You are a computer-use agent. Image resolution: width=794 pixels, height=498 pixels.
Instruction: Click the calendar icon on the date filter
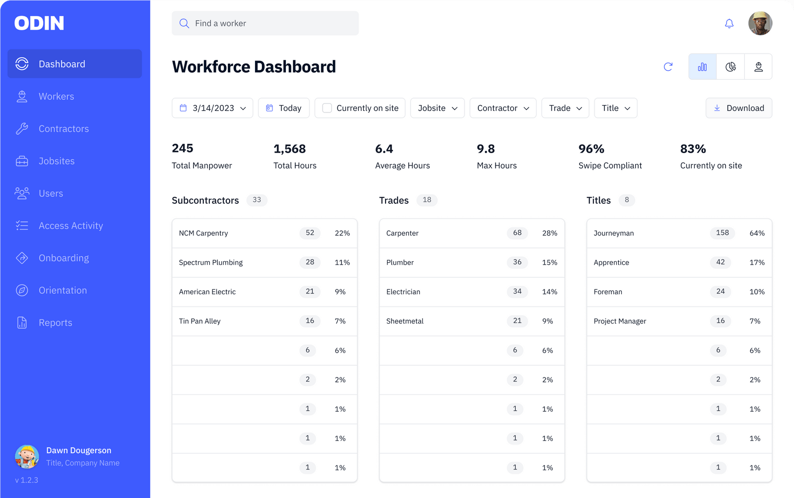(x=182, y=108)
